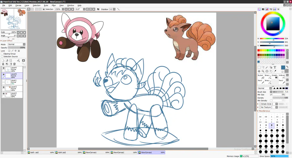Zoom out with toolbar minus button
The image size is (292, 158).
click(x=66, y=9)
